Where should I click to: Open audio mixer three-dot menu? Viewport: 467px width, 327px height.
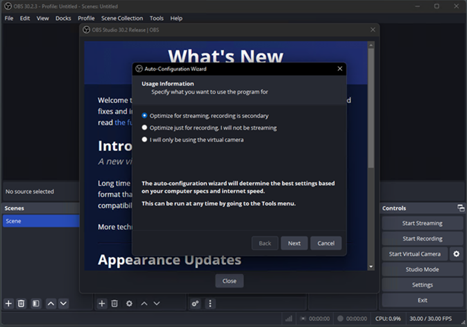point(210,303)
